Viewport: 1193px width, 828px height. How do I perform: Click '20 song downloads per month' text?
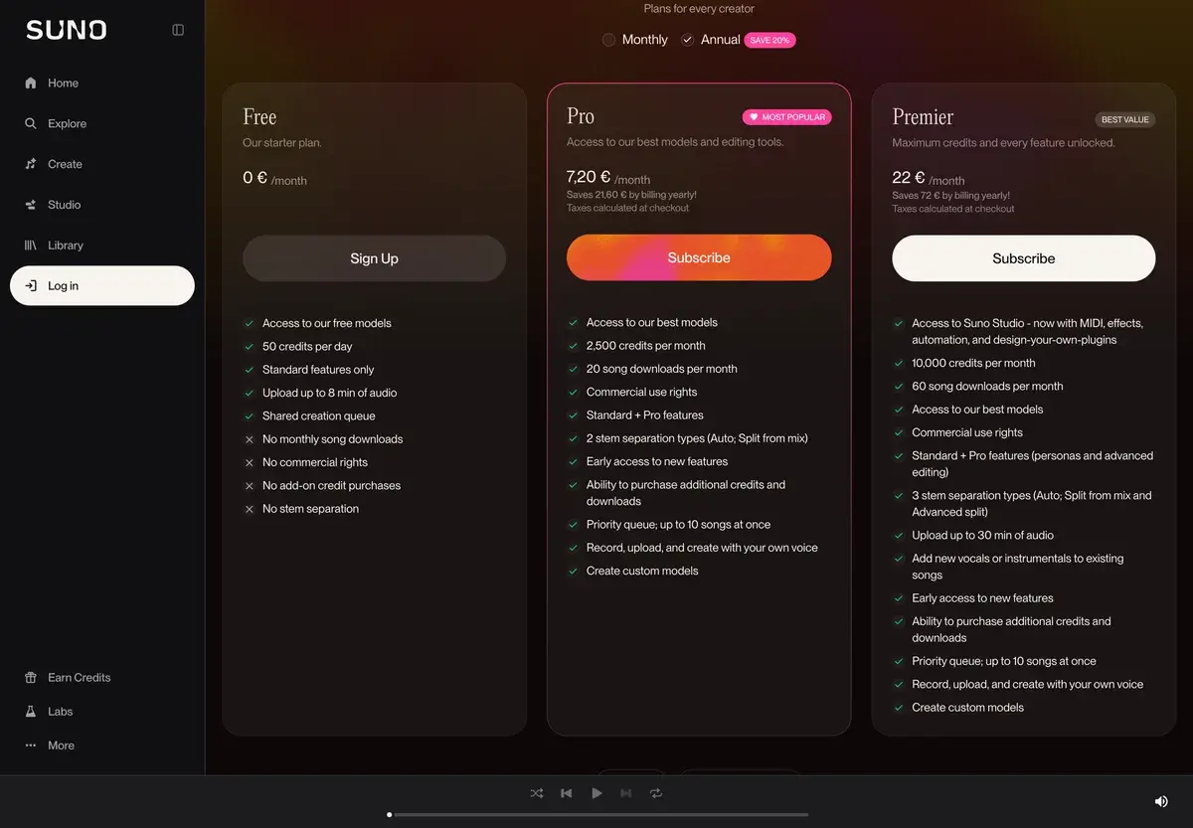point(662,369)
